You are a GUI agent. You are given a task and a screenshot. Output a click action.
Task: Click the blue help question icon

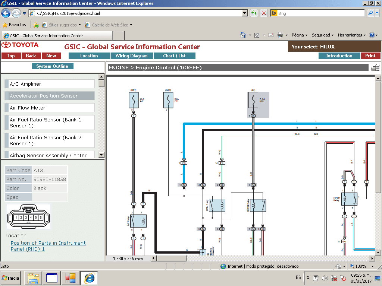coord(372,35)
